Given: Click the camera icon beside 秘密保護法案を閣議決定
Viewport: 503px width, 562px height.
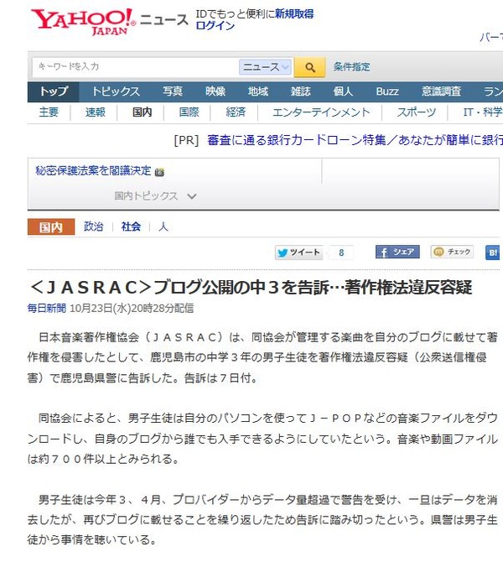Looking at the screenshot, I should [x=159, y=173].
